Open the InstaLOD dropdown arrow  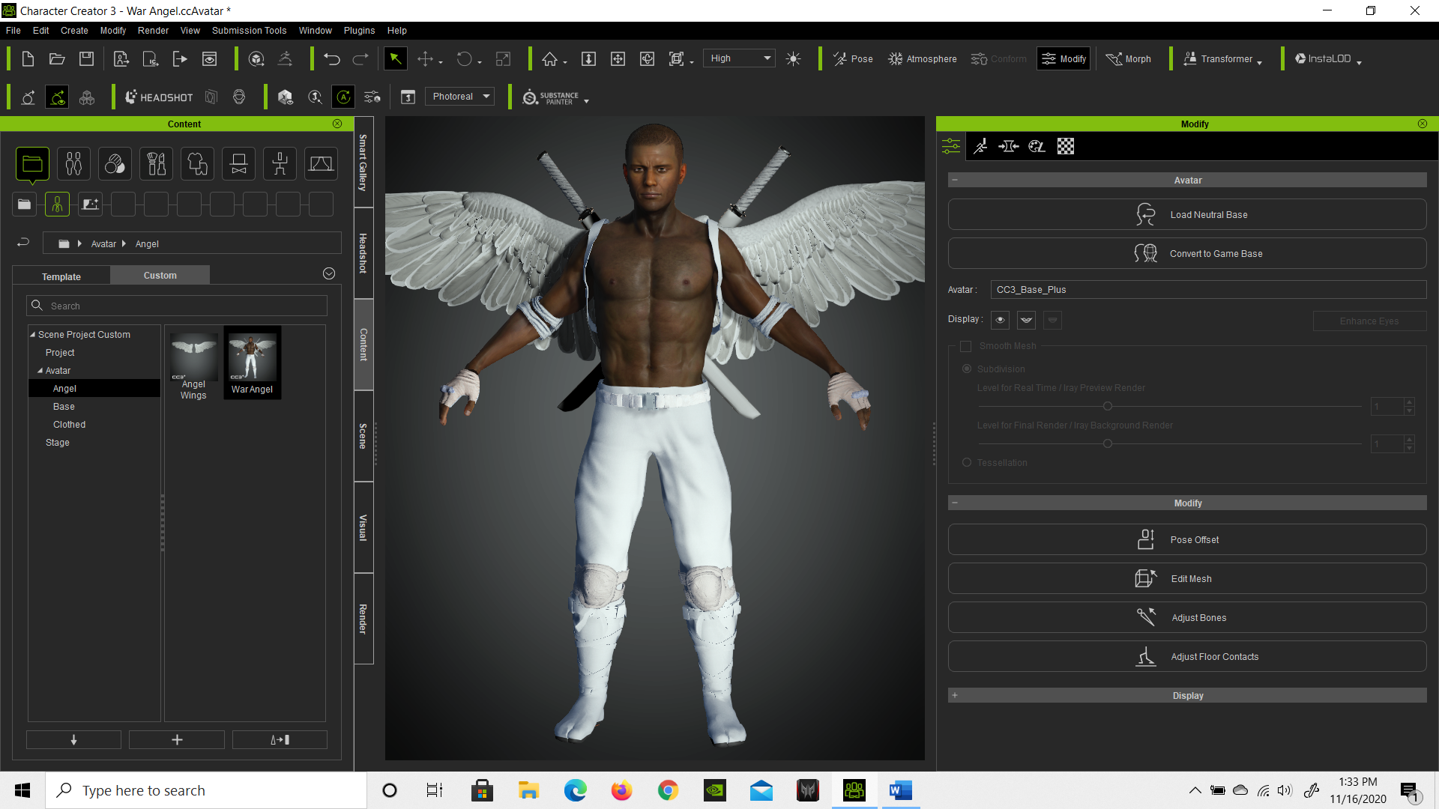coord(1359,62)
